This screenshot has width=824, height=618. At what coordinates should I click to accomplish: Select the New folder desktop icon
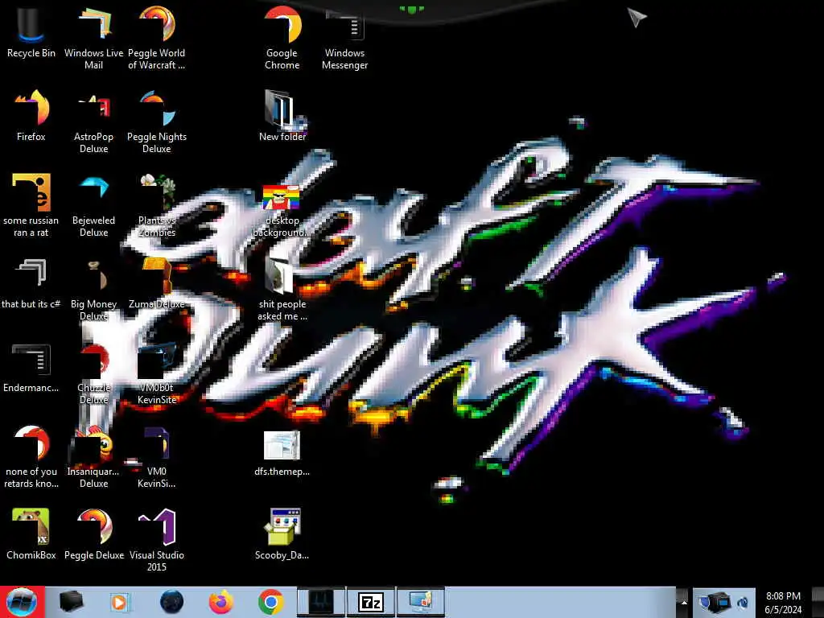(x=282, y=116)
